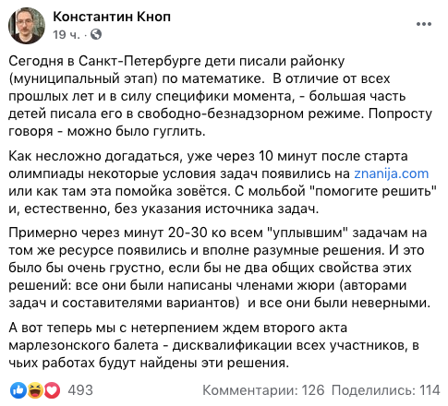Click the phrase "марлезонского балета"

click(x=83, y=345)
